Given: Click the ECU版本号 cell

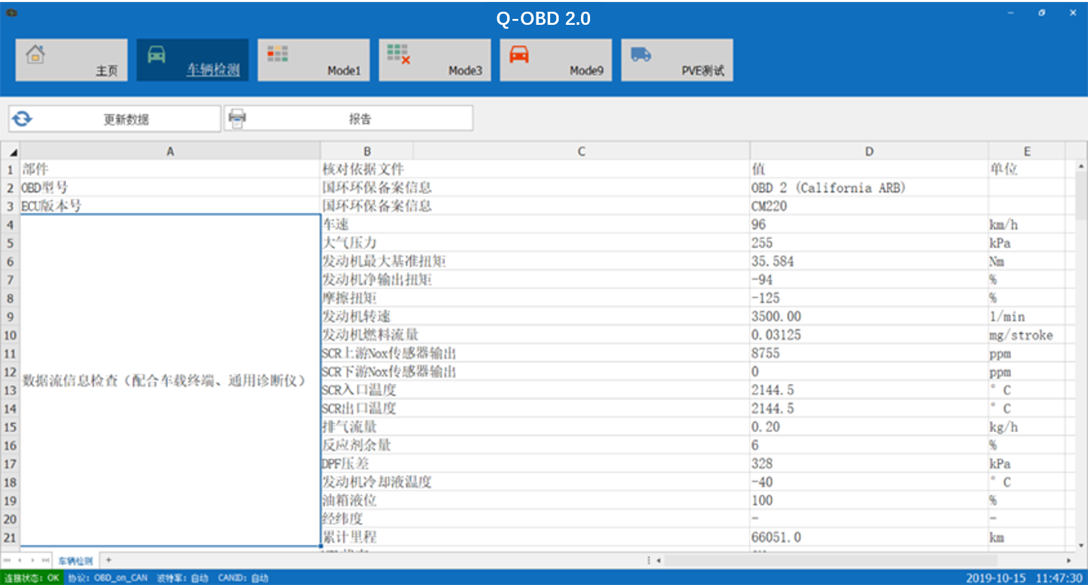Looking at the screenshot, I should click(170, 206).
